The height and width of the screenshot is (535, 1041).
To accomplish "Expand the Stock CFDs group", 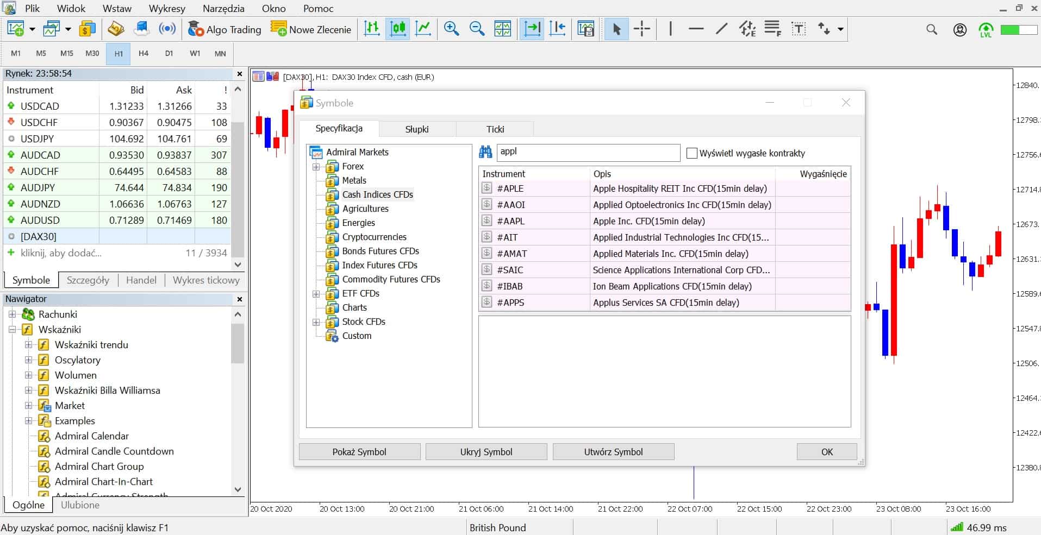I will pos(316,322).
